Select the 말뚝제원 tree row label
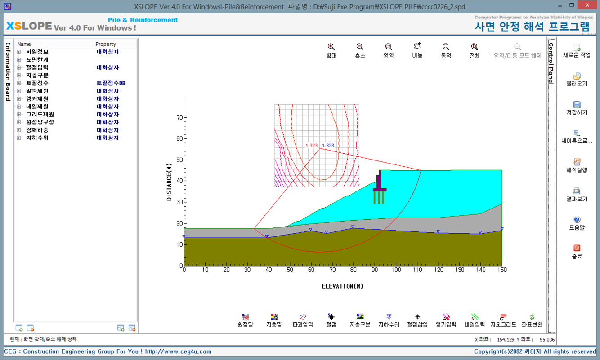 point(37,91)
